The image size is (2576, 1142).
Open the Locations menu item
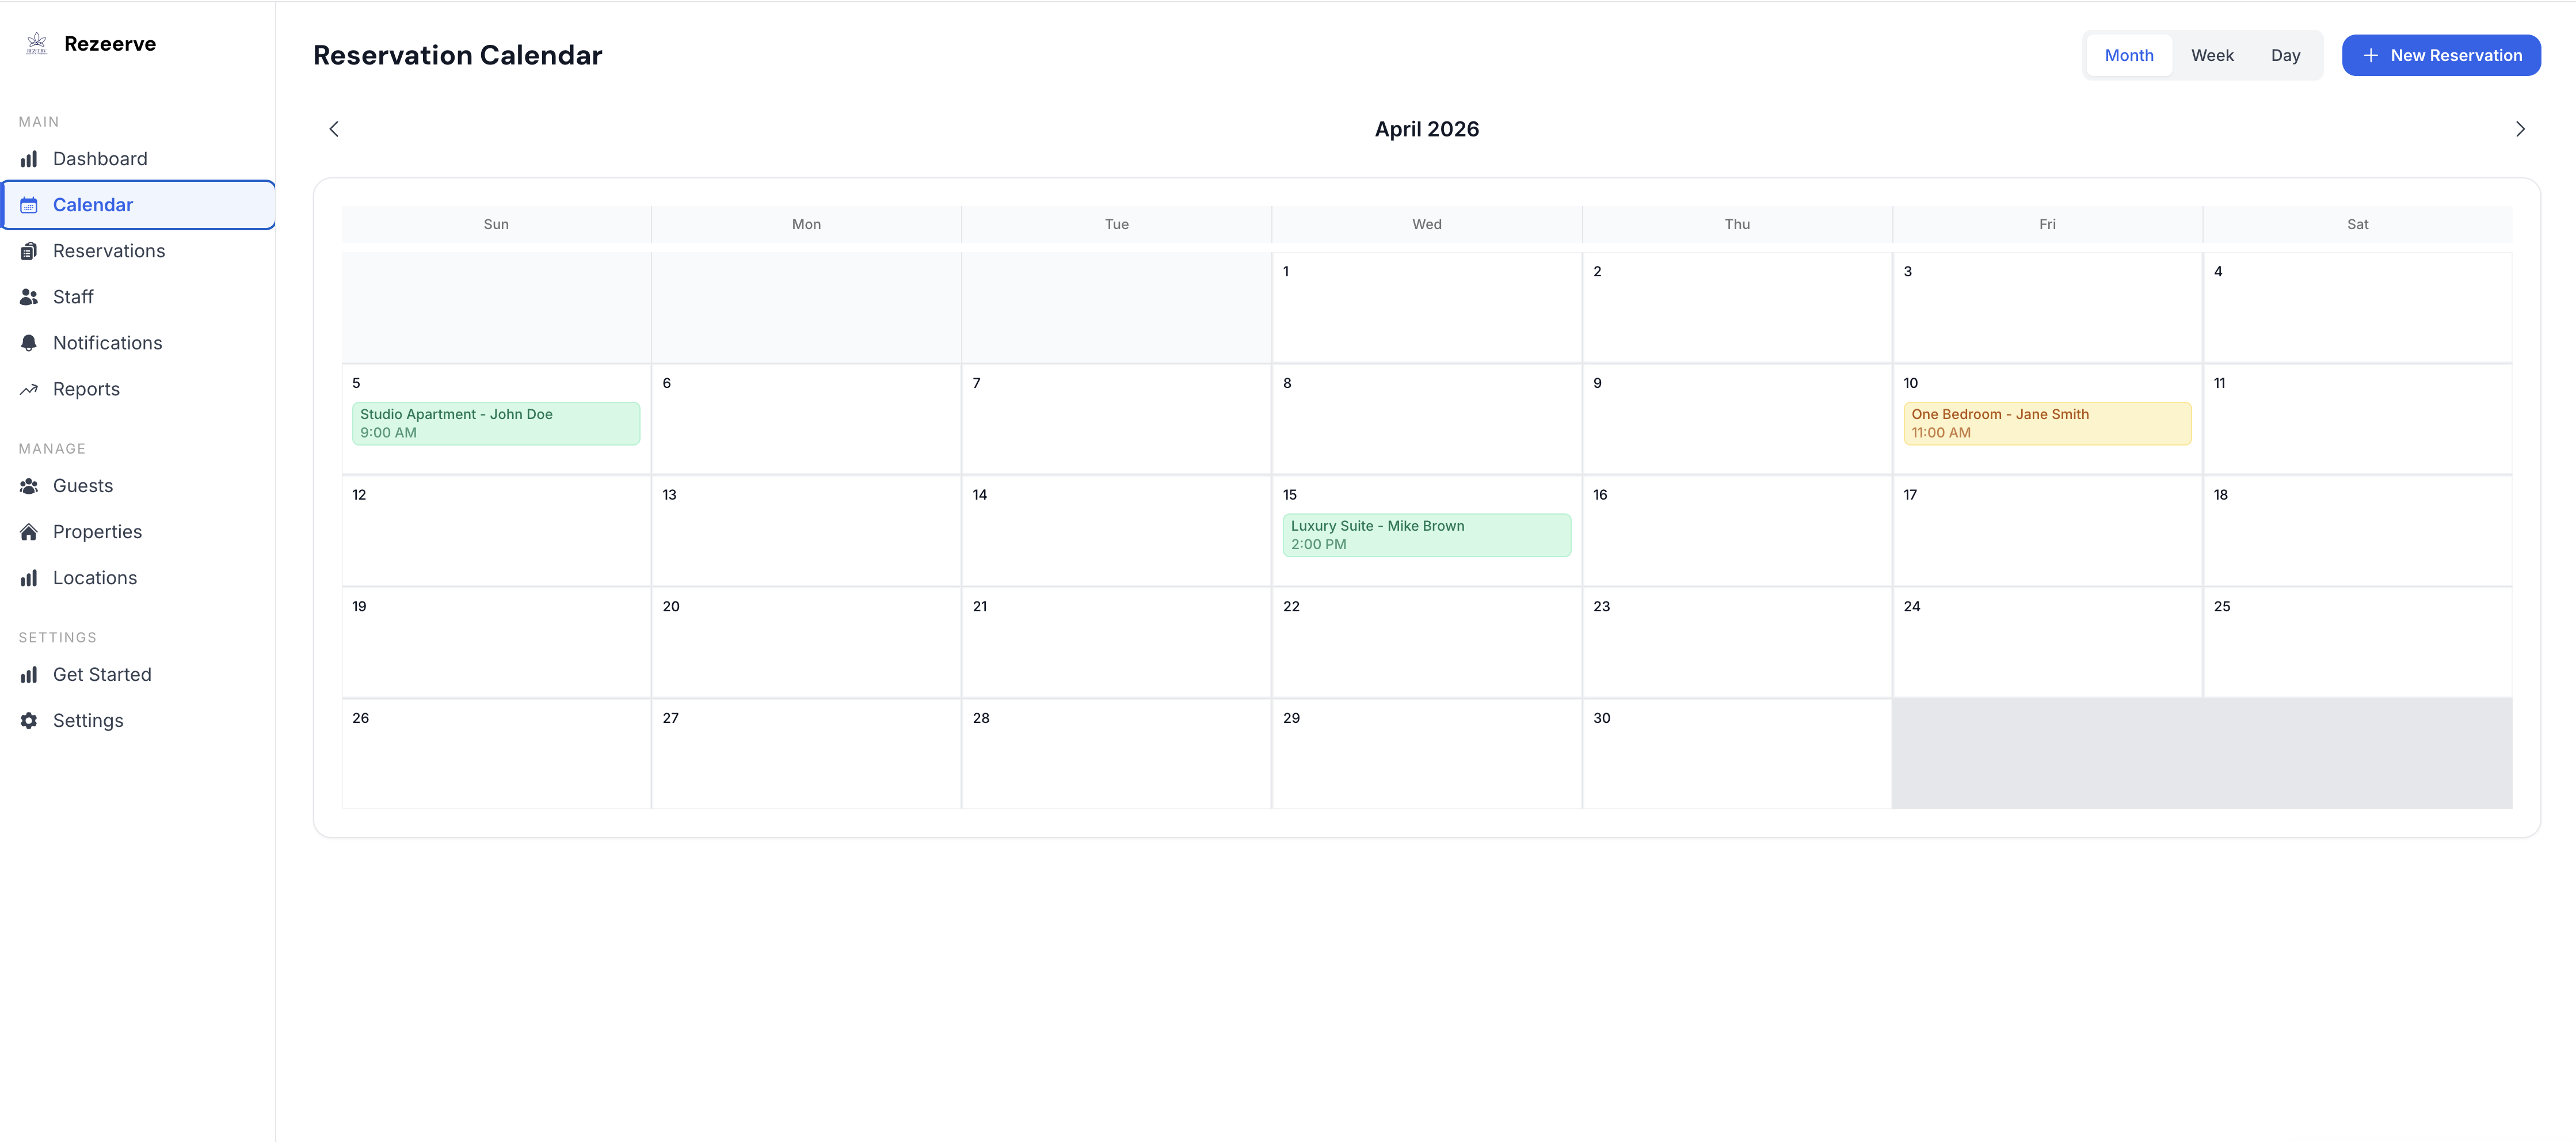click(95, 577)
